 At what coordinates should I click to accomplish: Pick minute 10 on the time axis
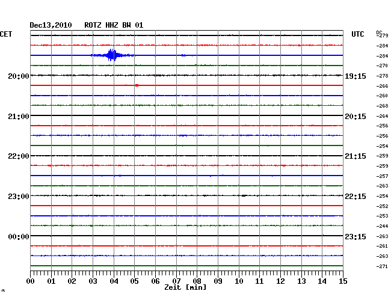[x=239, y=281]
